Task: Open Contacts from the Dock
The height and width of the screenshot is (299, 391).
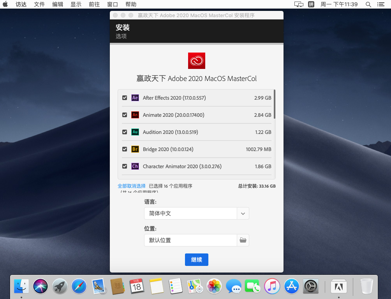Action: point(118,286)
